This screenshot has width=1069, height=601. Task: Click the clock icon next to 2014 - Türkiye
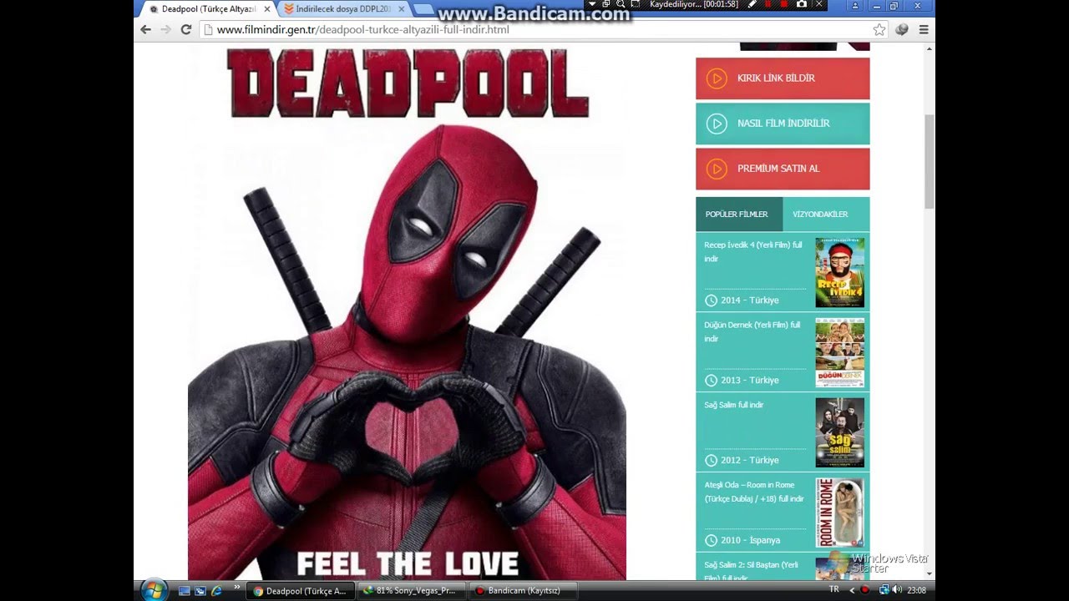click(711, 300)
